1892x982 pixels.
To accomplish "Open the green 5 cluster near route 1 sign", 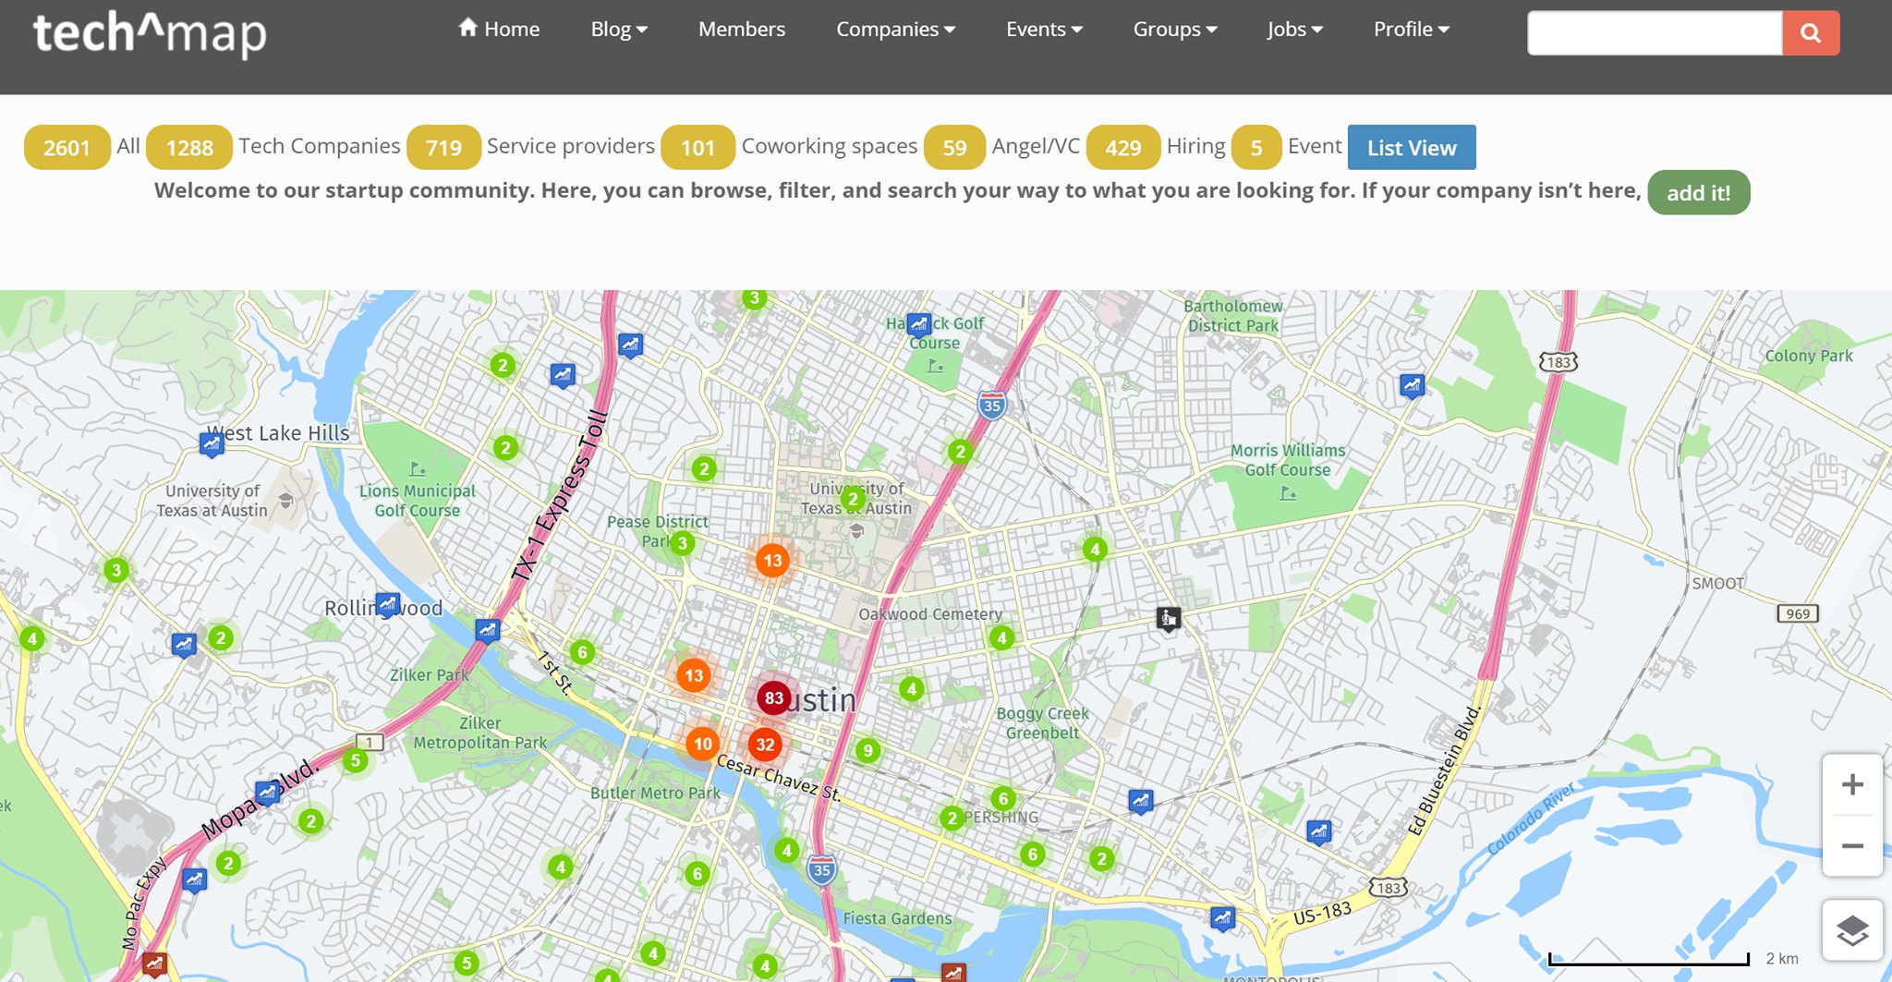I will point(356,761).
